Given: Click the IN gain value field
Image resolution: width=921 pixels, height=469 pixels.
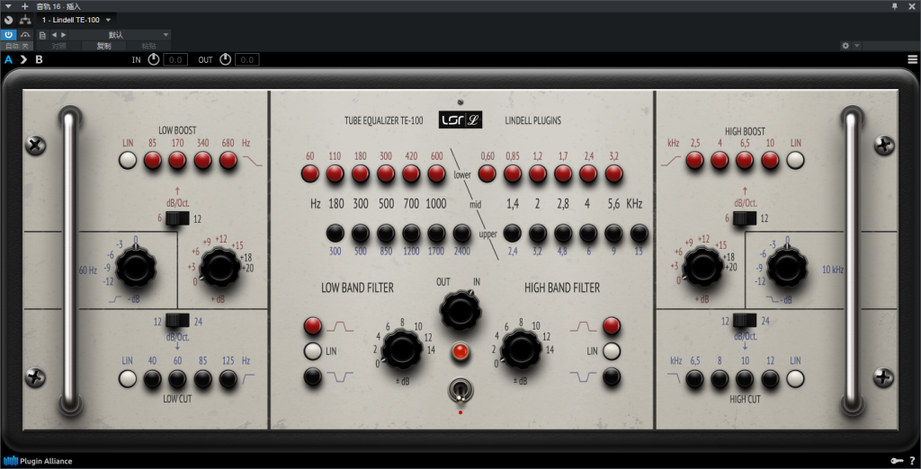Looking at the screenshot, I should pos(175,59).
